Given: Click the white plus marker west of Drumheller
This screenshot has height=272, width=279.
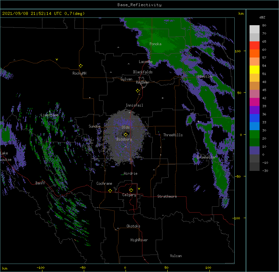Looking at the screenshot, I should coord(198,121).
